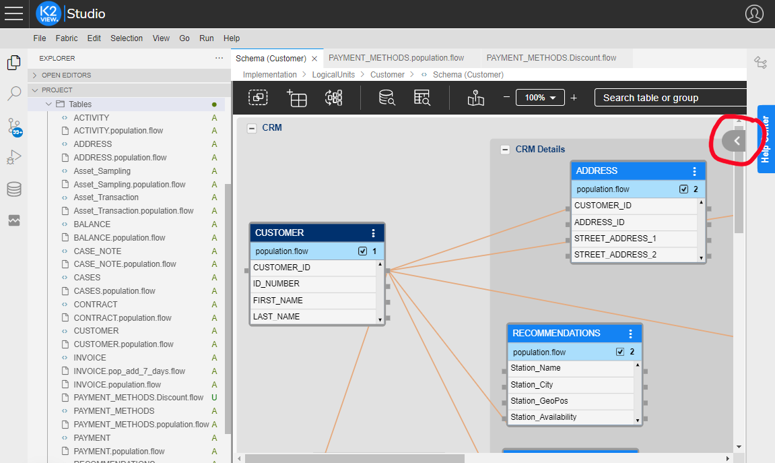Expand the collapsed right side panel arrow

tap(737, 141)
